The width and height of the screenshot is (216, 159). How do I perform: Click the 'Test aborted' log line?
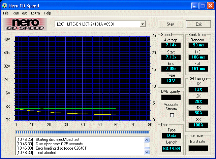(47, 152)
